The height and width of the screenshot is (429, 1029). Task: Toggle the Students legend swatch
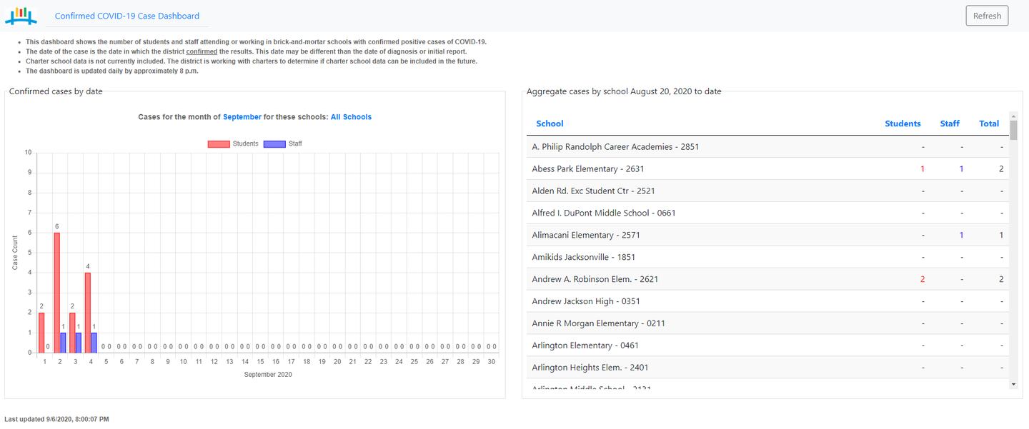(219, 144)
